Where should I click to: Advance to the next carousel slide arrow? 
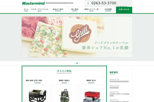[x=151, y=37]
